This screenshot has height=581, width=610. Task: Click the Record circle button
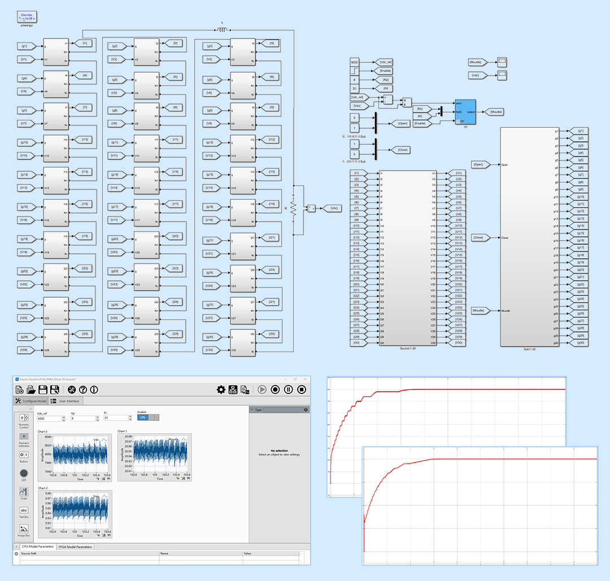(x=275, y=389)
